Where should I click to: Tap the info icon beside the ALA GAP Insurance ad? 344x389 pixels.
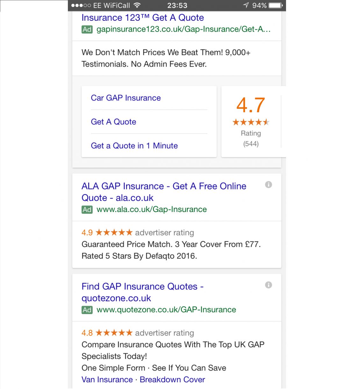pyautogui.click(x=269, y=185)
